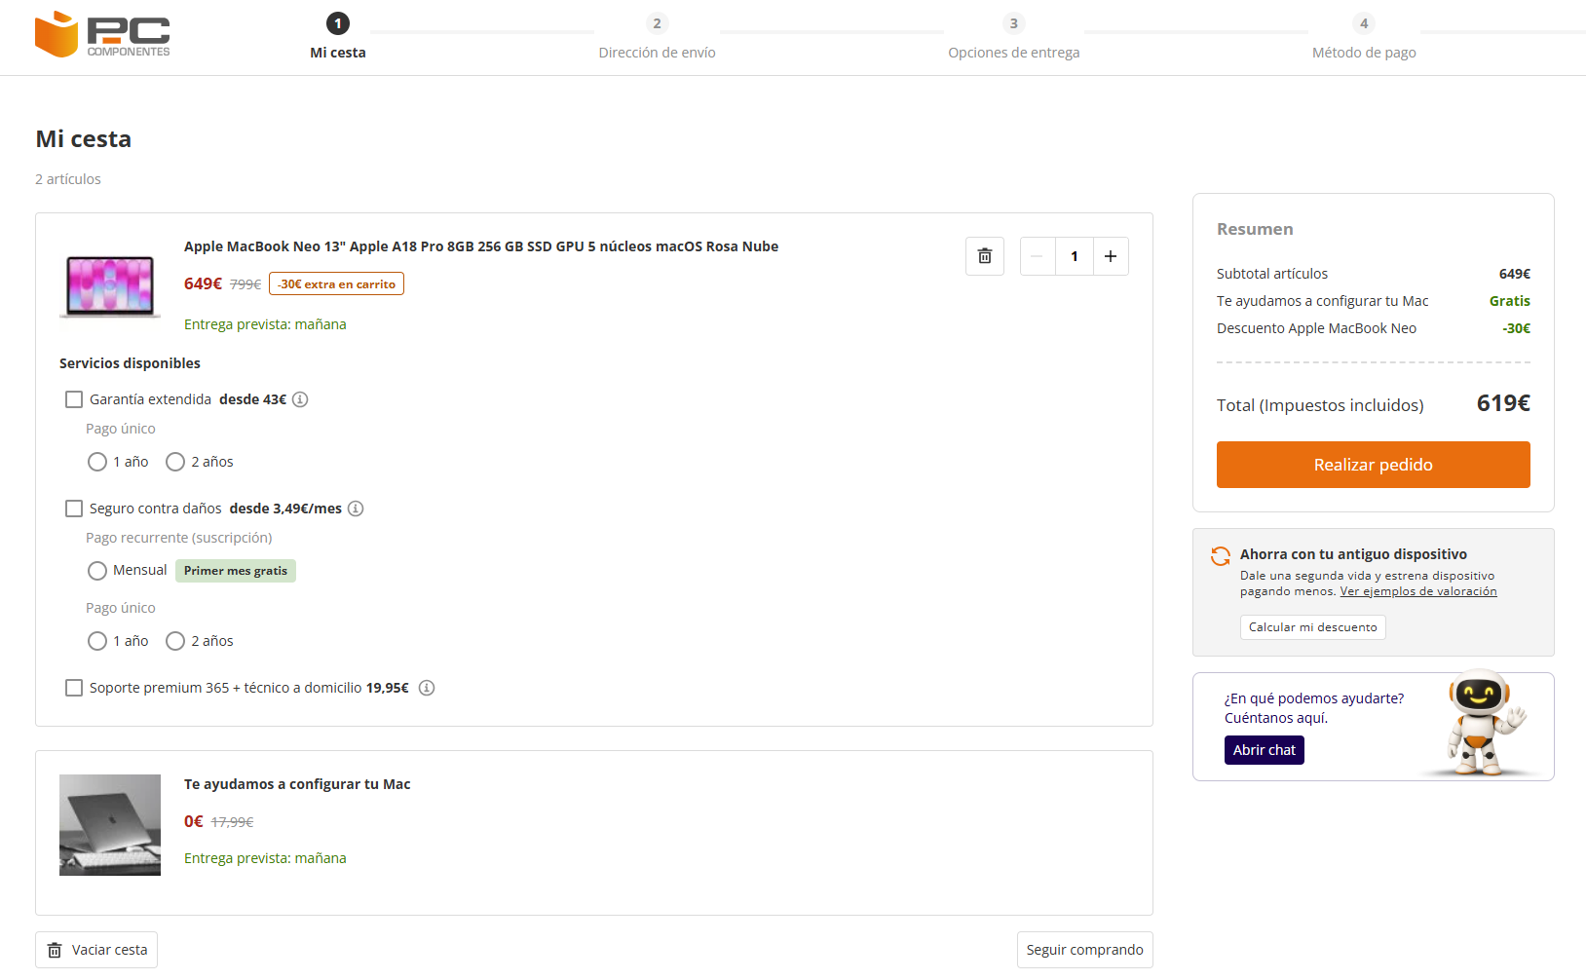Decrease MacBook quantity with minus button
This screenshot has height=980, width=1586.
point(1038,256)
